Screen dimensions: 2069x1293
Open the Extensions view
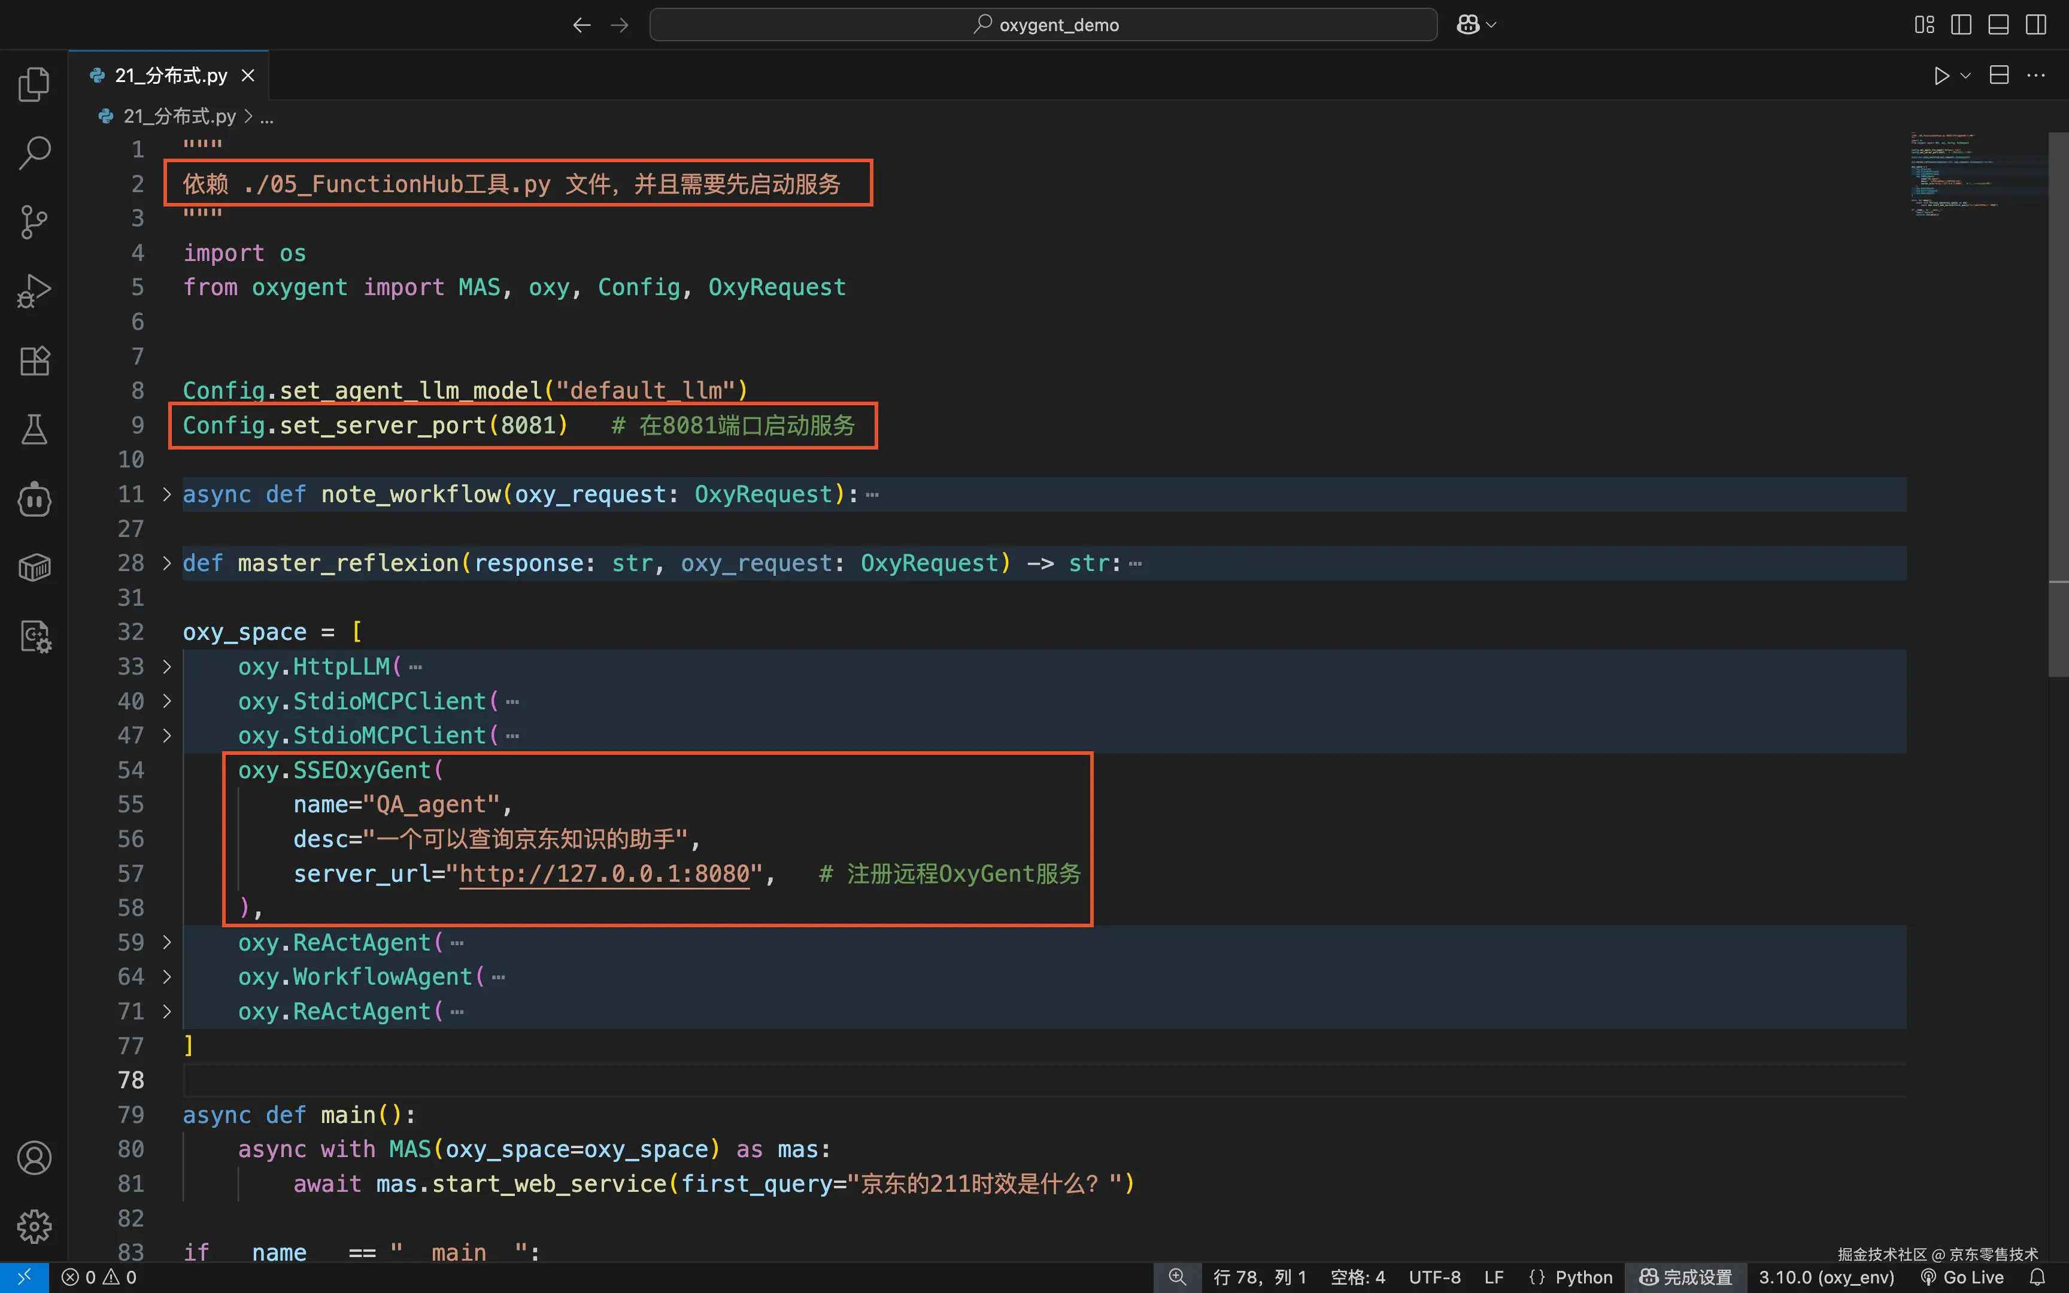(34, 360)
